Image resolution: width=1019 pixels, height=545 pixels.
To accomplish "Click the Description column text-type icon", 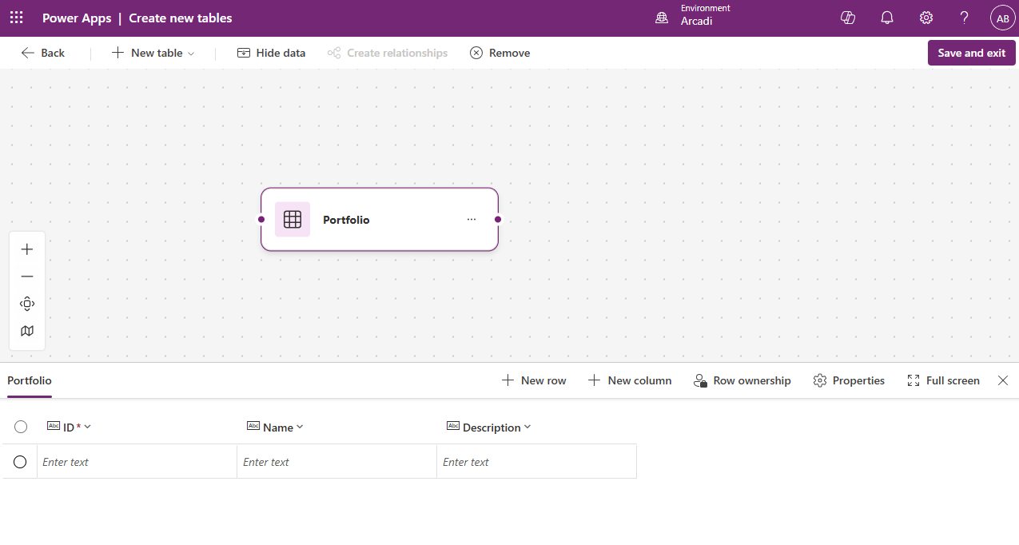I will (x=453, y=426).
